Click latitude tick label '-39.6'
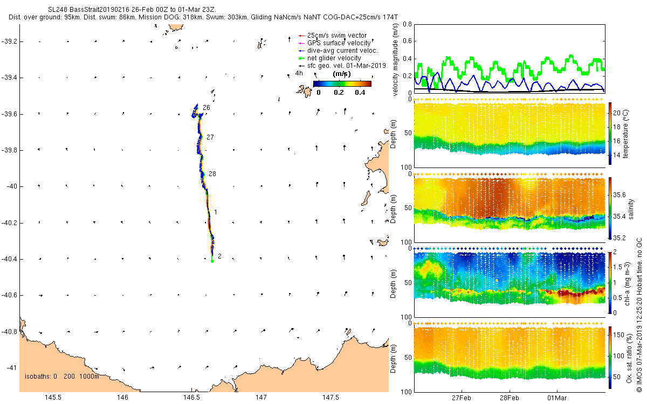The height and width of the screenshot is (404, 647). (8, 114)
